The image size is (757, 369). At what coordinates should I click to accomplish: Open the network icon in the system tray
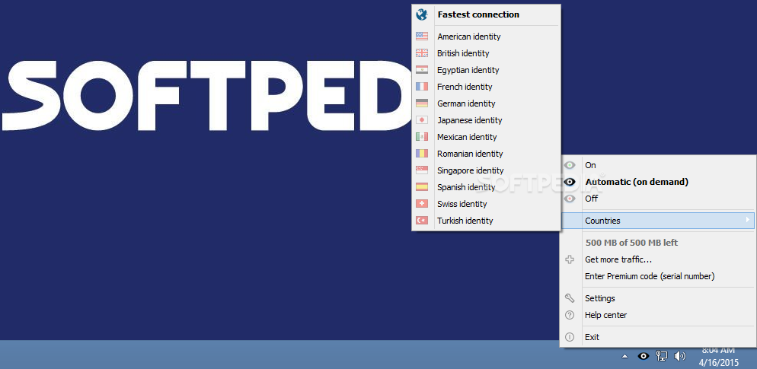(x=661, y=357)
